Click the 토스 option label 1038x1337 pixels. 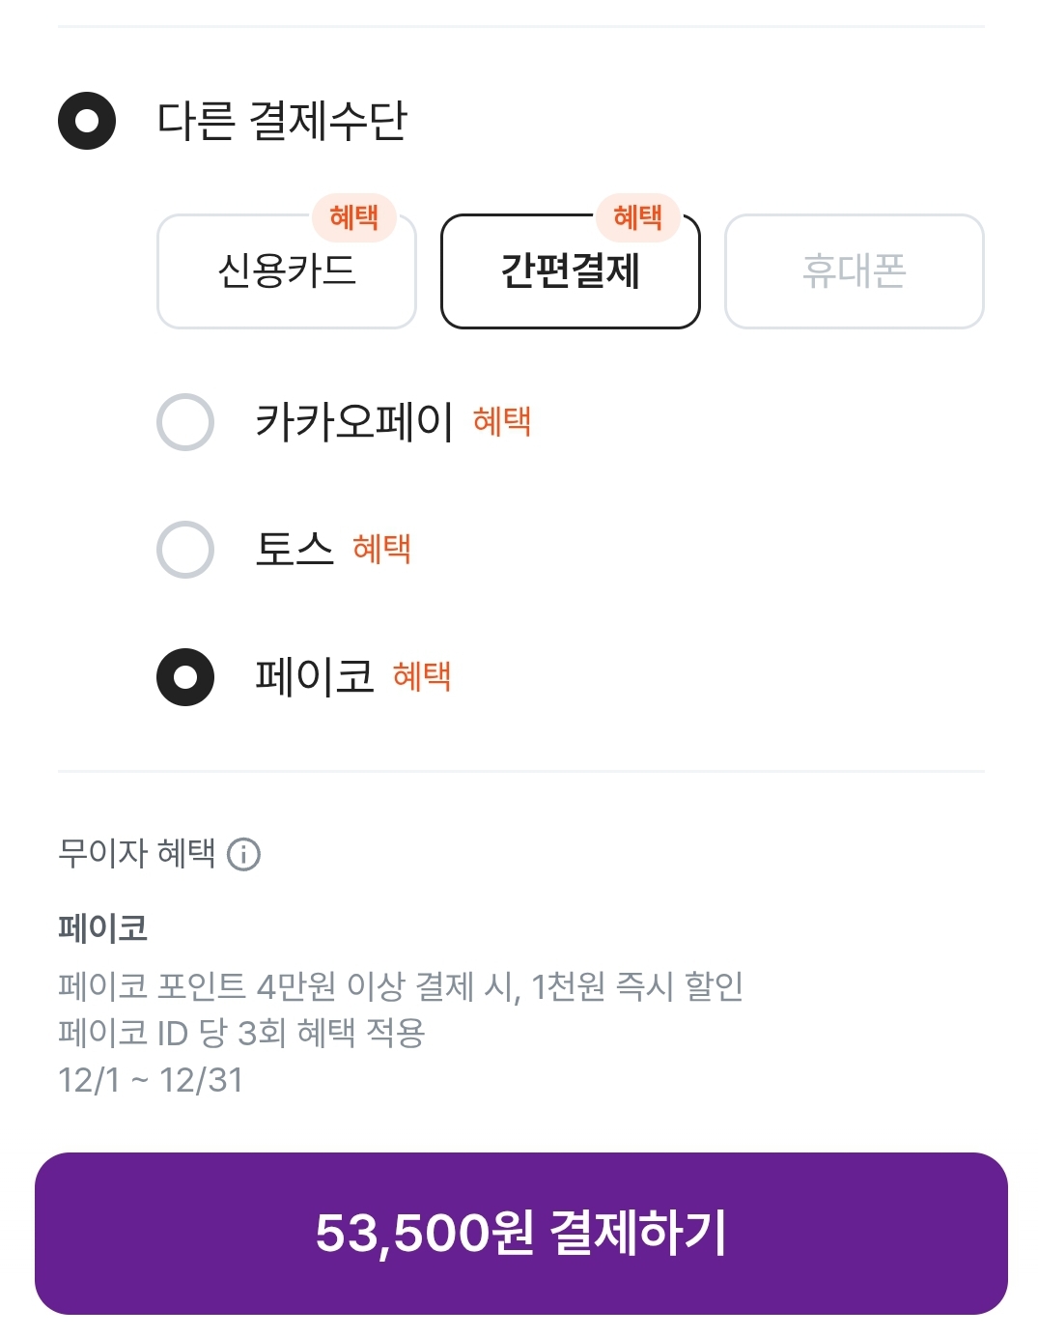294,550
